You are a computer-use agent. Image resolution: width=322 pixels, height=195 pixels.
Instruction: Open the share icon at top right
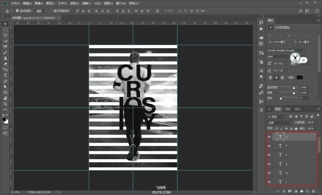(x=317, y=11)
